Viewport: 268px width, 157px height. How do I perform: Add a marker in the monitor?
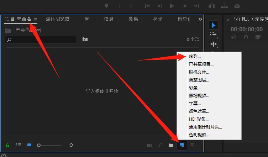pyautogui.click(x=106, y=6)
